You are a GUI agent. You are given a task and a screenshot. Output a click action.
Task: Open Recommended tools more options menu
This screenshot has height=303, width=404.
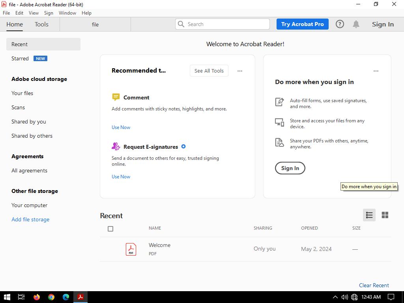click(239, 71)
